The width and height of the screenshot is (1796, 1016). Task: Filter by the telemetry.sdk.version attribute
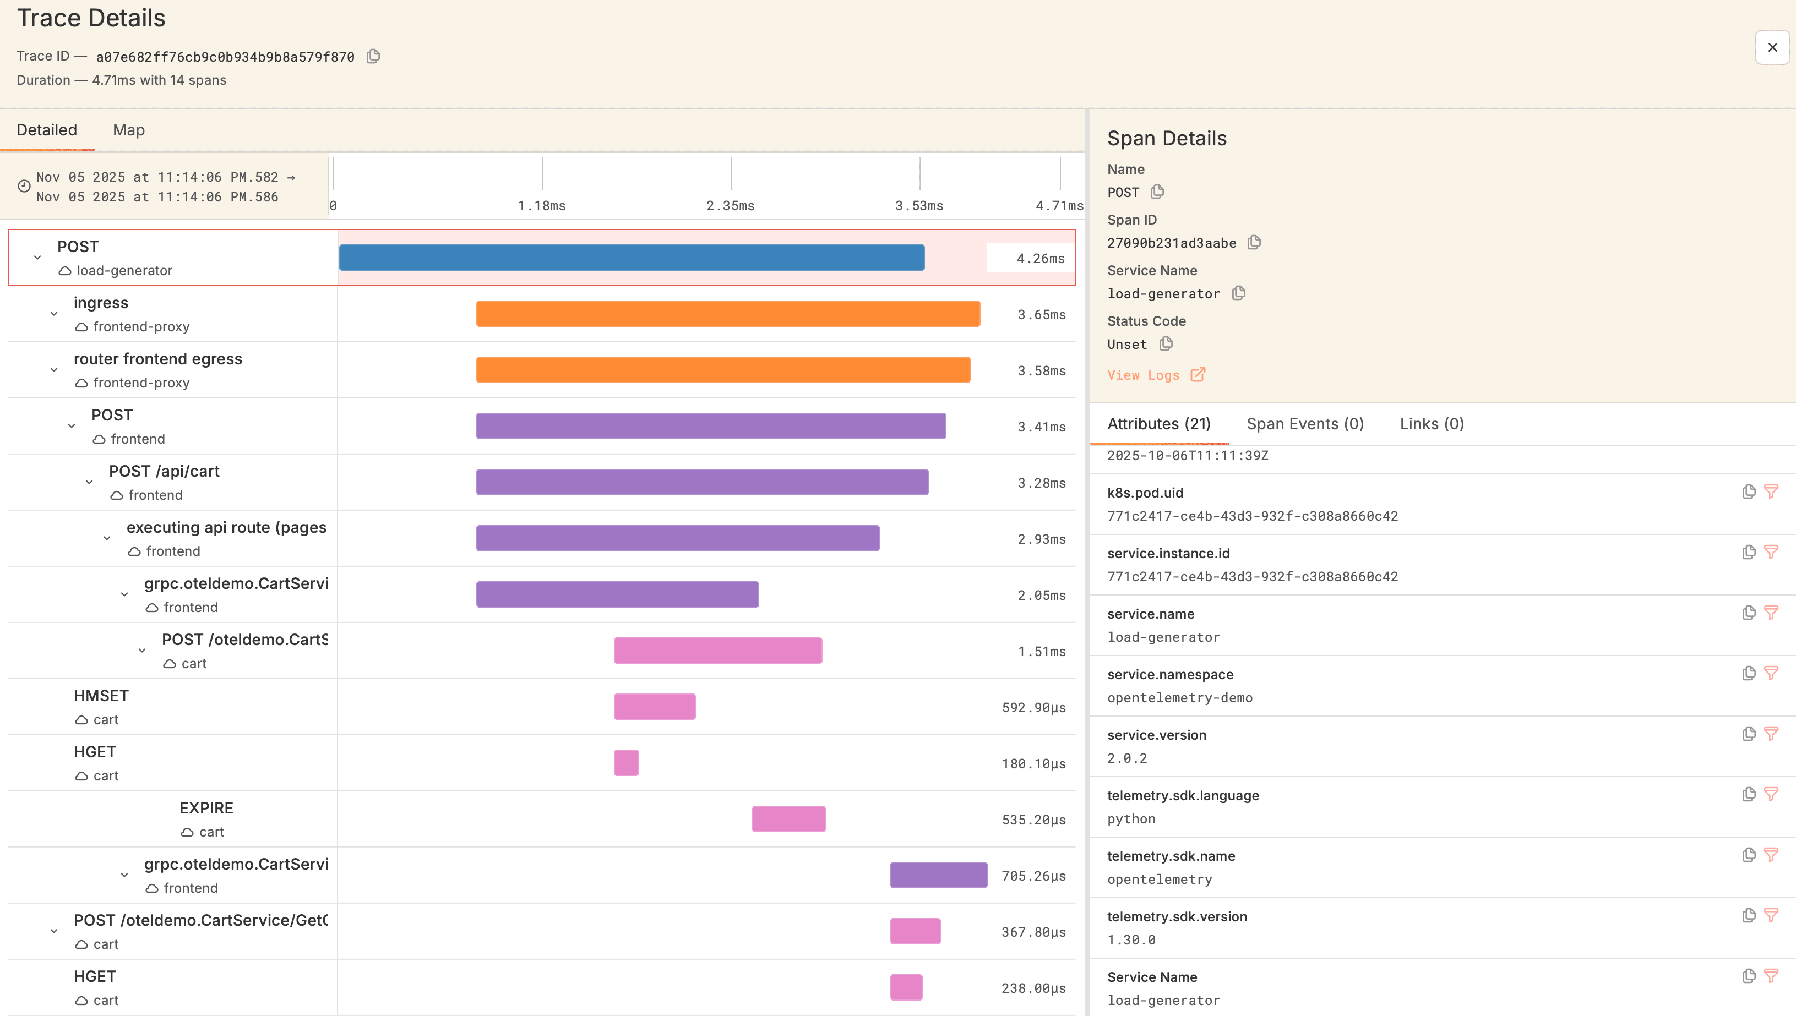(x=1771, y=915)
